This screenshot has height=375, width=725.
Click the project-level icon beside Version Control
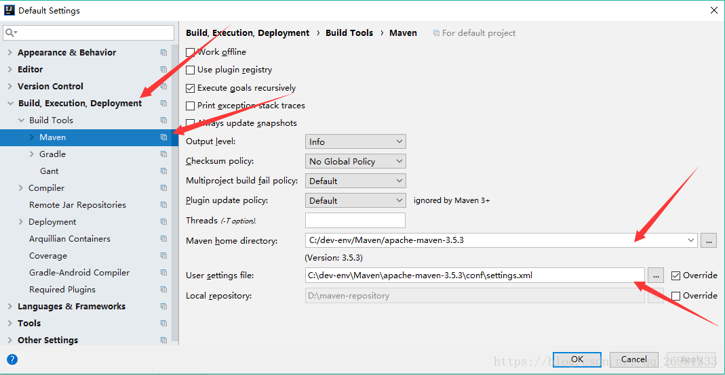point(163,86)
